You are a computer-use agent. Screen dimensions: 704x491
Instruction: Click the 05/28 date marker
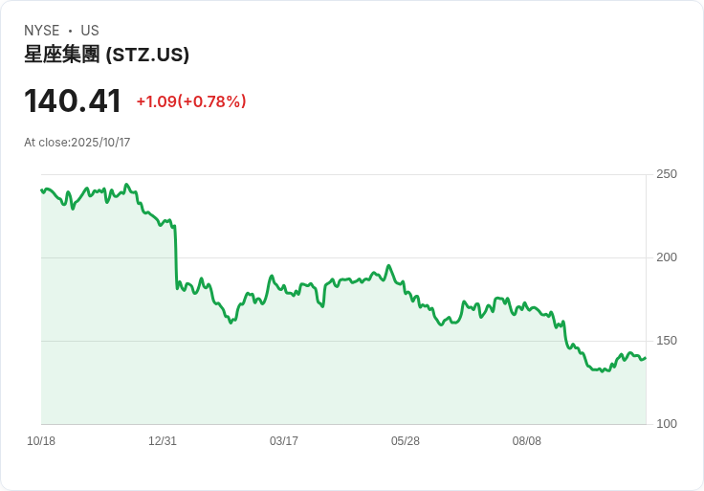pyautogui.click(x=406, y=441)
